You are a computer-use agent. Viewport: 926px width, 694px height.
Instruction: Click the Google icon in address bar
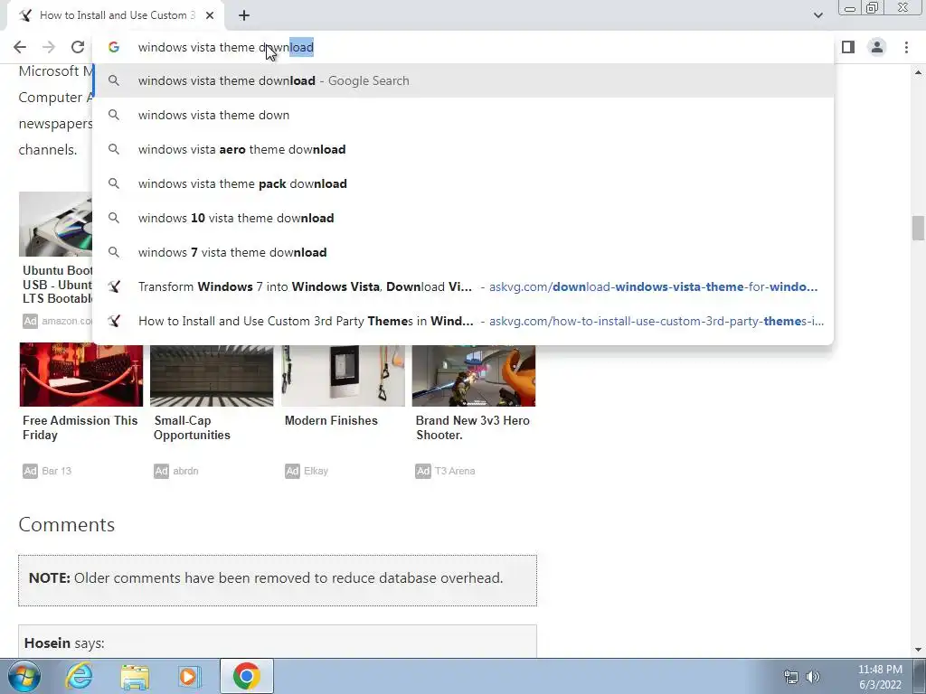114,47
